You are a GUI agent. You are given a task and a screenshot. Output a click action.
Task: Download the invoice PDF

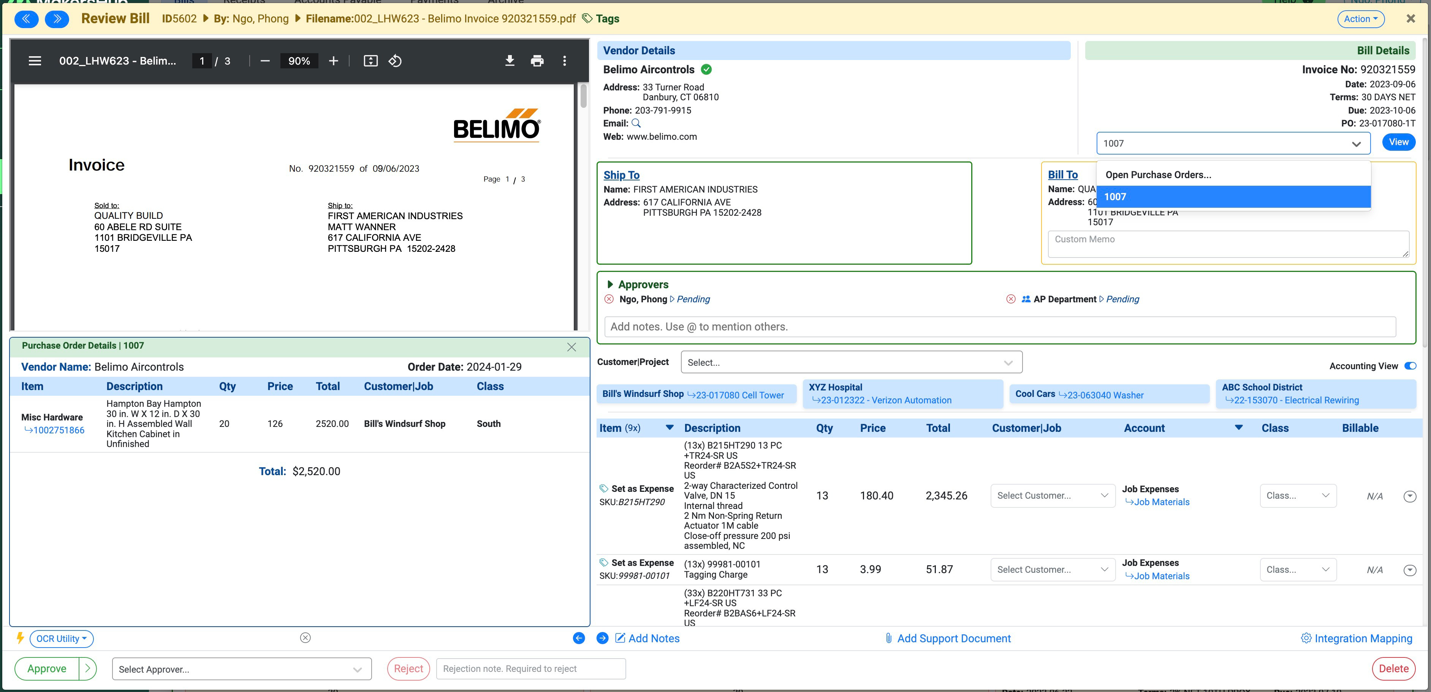510,60
